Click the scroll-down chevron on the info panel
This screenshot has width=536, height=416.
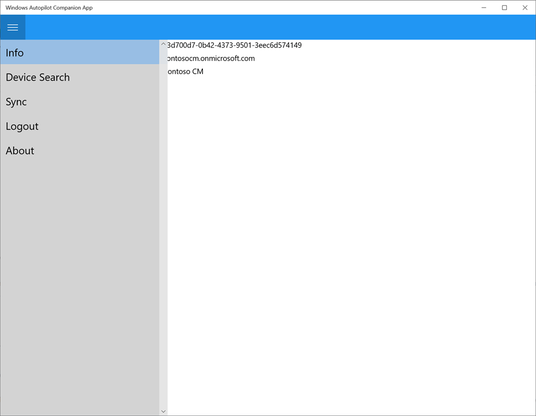coord(163,411)
